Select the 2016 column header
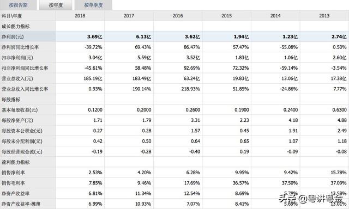The height and width of the screenshot is (209, 349). [178, 16]
